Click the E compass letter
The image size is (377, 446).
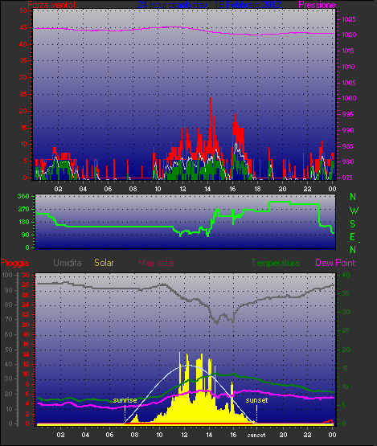(353, 237)
